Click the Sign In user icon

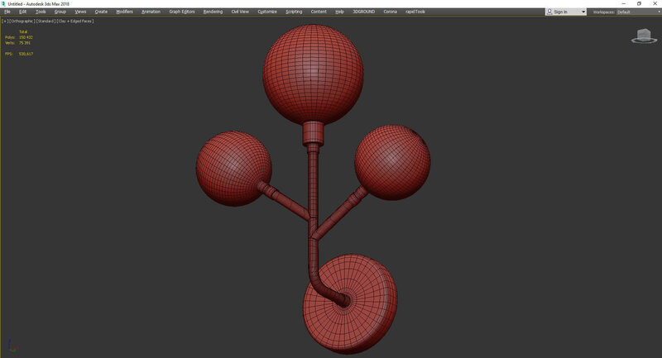550,12
